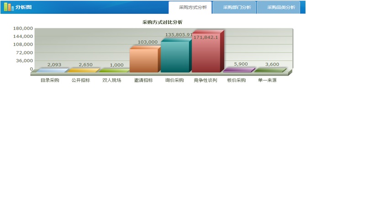This screenshot has width=374, height=210.
Task: Click the 分析图 header title text
Action: 24,7
